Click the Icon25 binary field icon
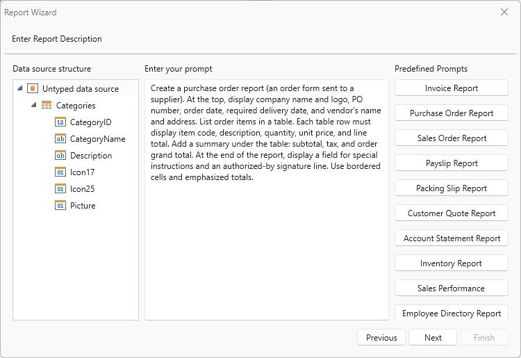Viewport: 521px width, 358px height. (x=60, y=188)
